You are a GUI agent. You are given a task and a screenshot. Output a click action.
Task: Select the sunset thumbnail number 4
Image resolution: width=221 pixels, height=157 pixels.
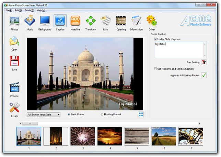(110, 136)
